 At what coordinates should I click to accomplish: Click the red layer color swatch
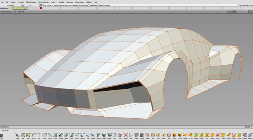coord(41,8)
